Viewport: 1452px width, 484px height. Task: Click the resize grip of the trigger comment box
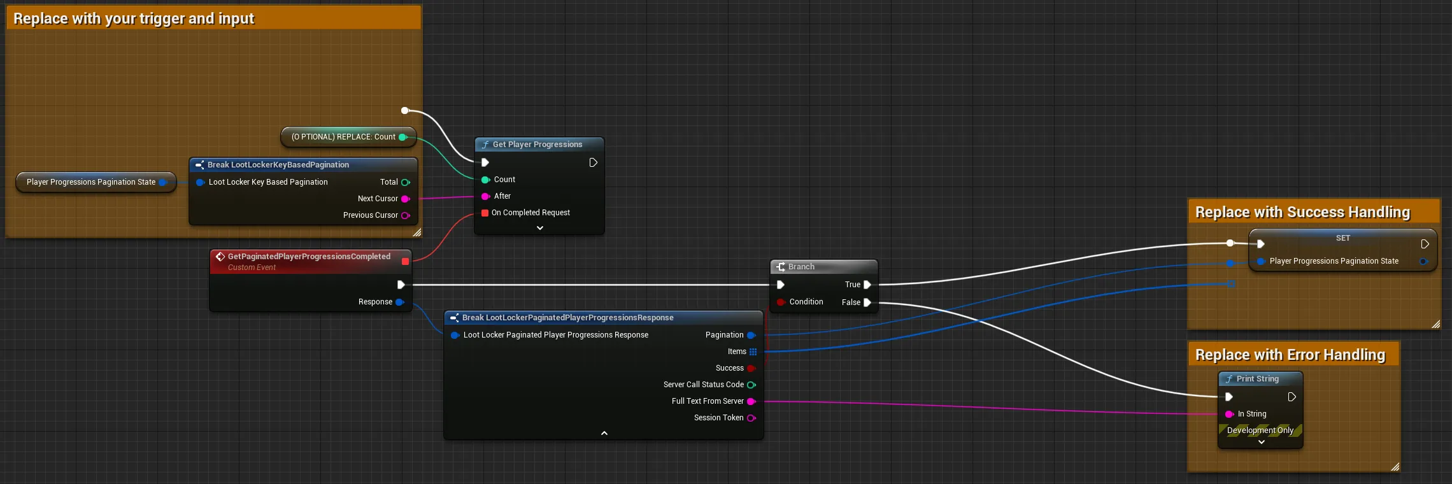[x=417, y=232]
